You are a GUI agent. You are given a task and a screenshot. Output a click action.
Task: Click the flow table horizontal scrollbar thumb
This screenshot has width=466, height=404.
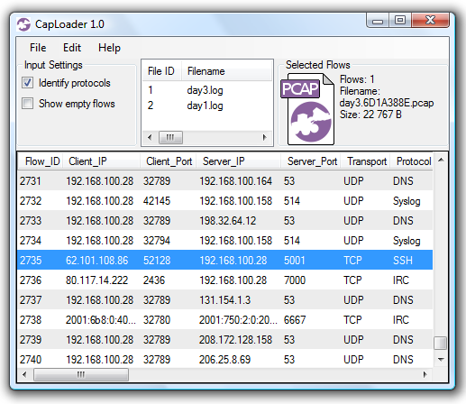[81, 374]
